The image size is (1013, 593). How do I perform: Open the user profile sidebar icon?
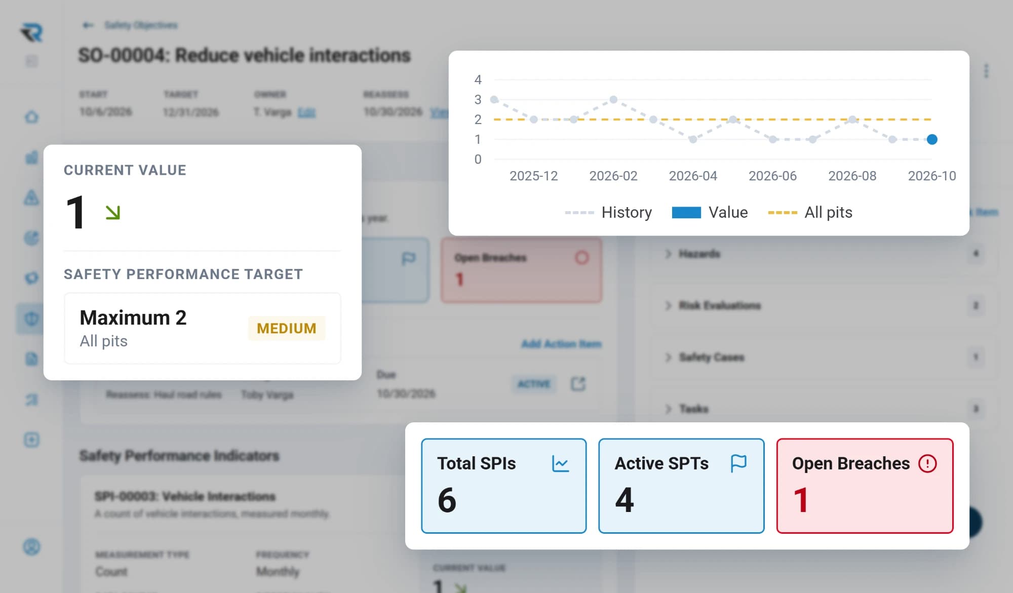click(31, 546)
